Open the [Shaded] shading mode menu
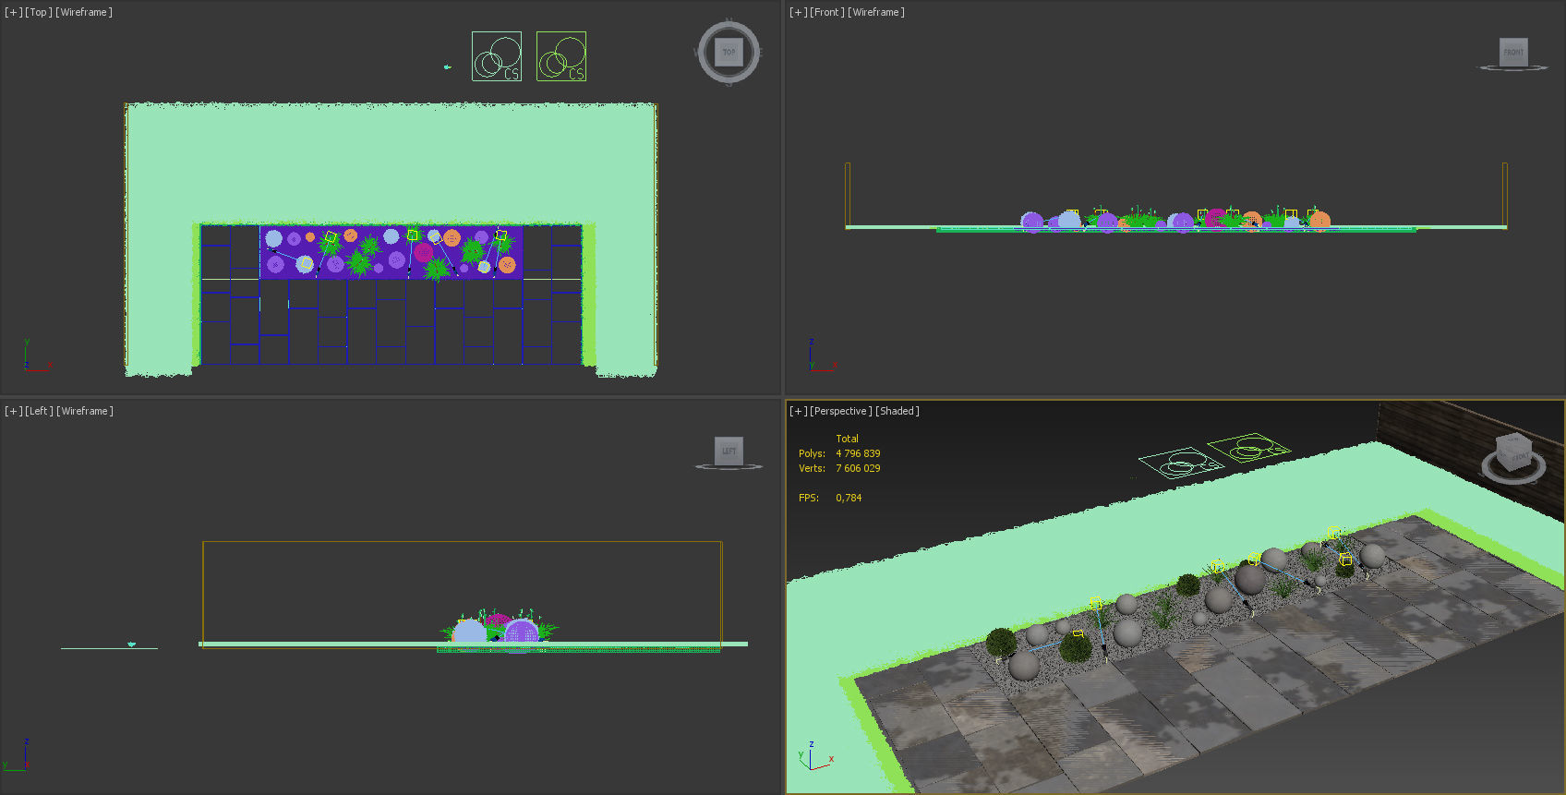Viewport: 1566px width, 795px height. (897, 411)
